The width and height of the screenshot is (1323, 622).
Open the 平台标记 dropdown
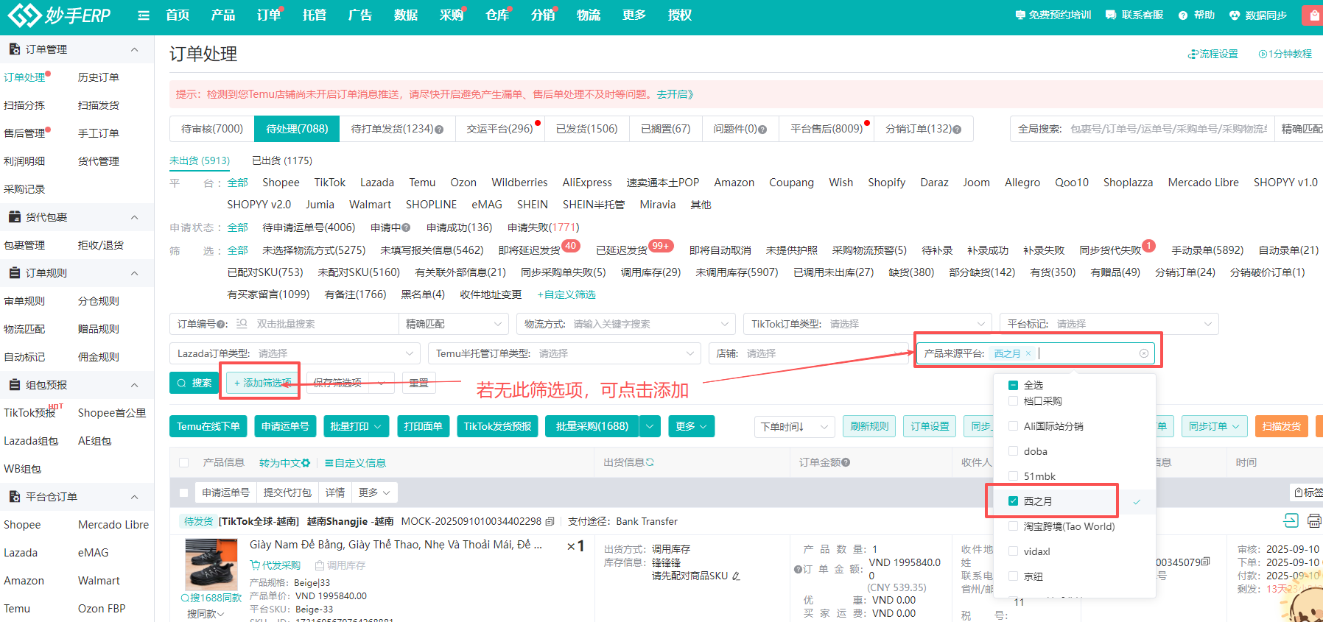coord(1109,324)
